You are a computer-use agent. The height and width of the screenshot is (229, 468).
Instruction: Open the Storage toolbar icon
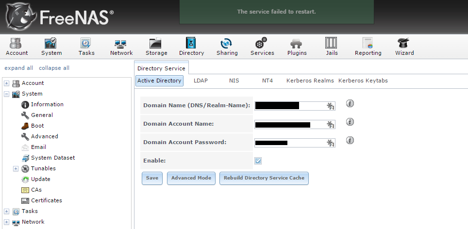click(x=156, y=47)
